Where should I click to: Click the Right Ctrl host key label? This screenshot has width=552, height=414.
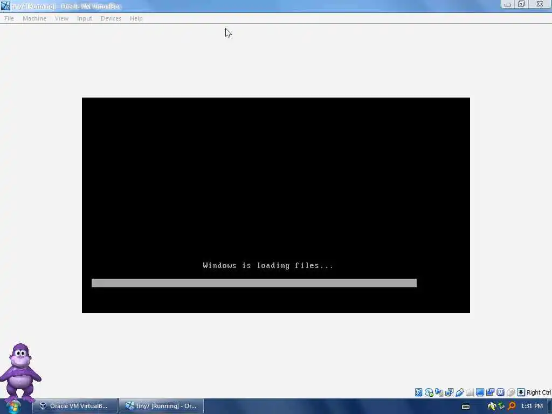[539, 392]
